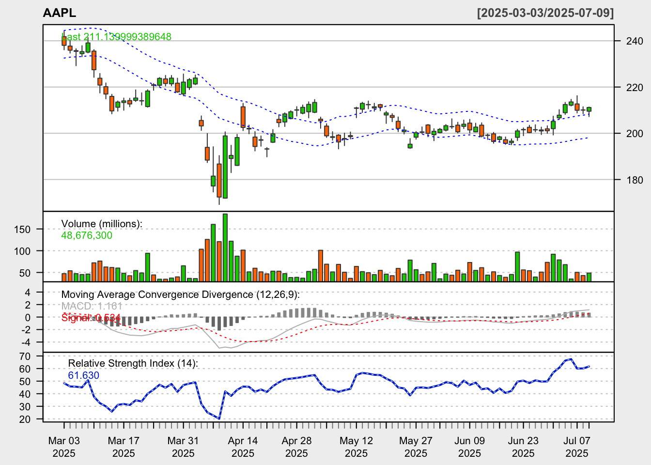Click the 240 price axis label

tap(635, 41)
